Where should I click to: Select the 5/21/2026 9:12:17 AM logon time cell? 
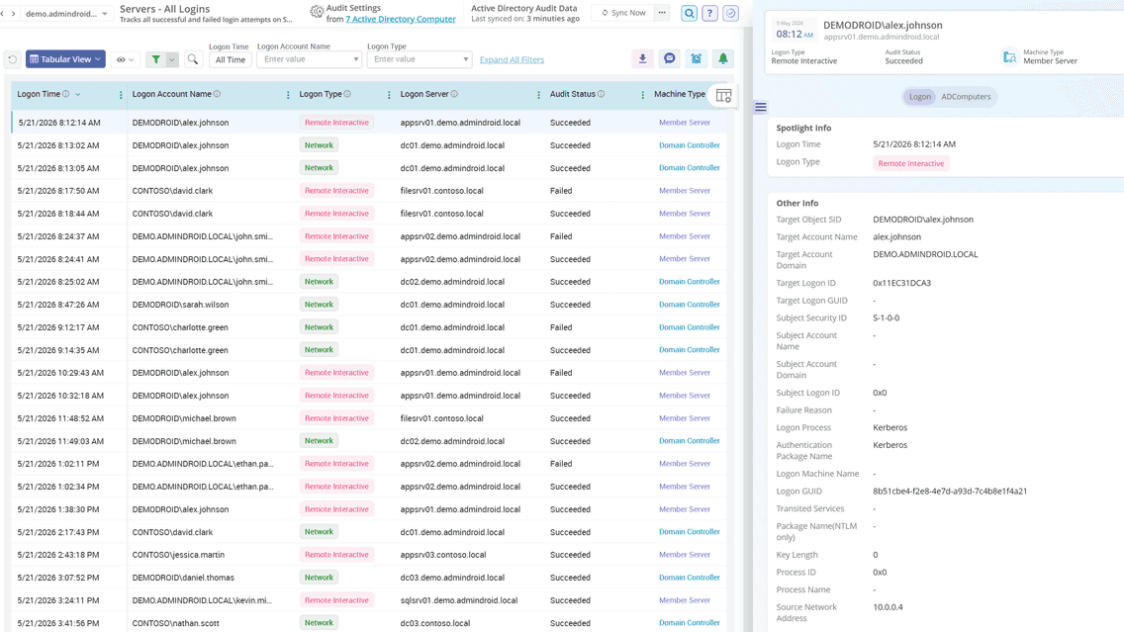(58, 327)
